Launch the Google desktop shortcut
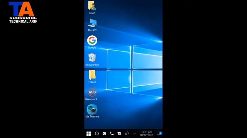Image resolution: width=247 pixels, height=138 pixels. point(92,40)
